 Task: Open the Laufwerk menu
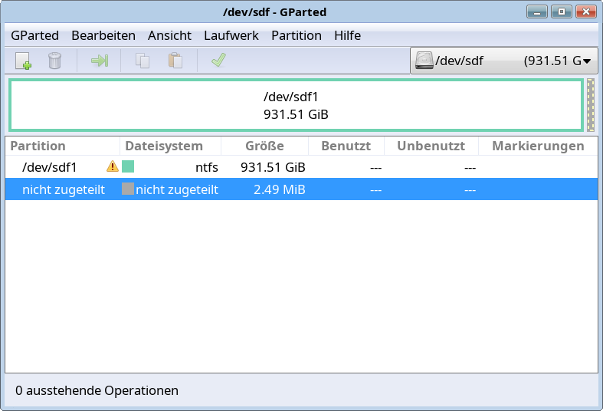click(x=231, y=35)
